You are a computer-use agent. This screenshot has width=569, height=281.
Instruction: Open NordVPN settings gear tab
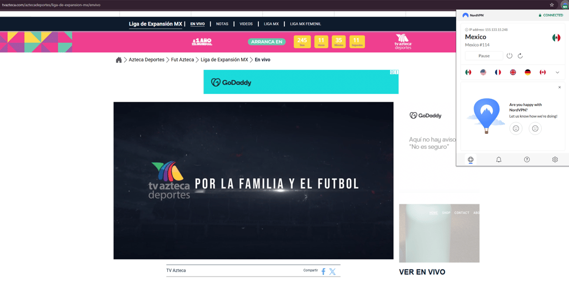pyautogui.click(x=555, y=159)
